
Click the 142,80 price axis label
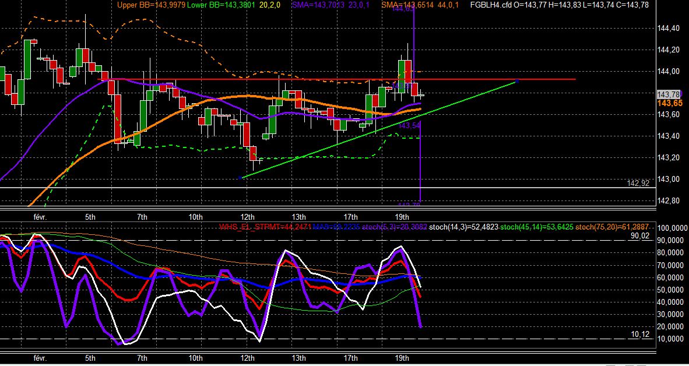(x=670, y=200)
